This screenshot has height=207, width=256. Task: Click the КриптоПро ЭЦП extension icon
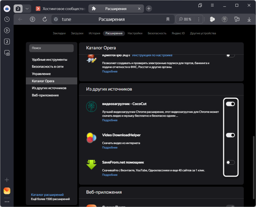[x=91, y=59]
